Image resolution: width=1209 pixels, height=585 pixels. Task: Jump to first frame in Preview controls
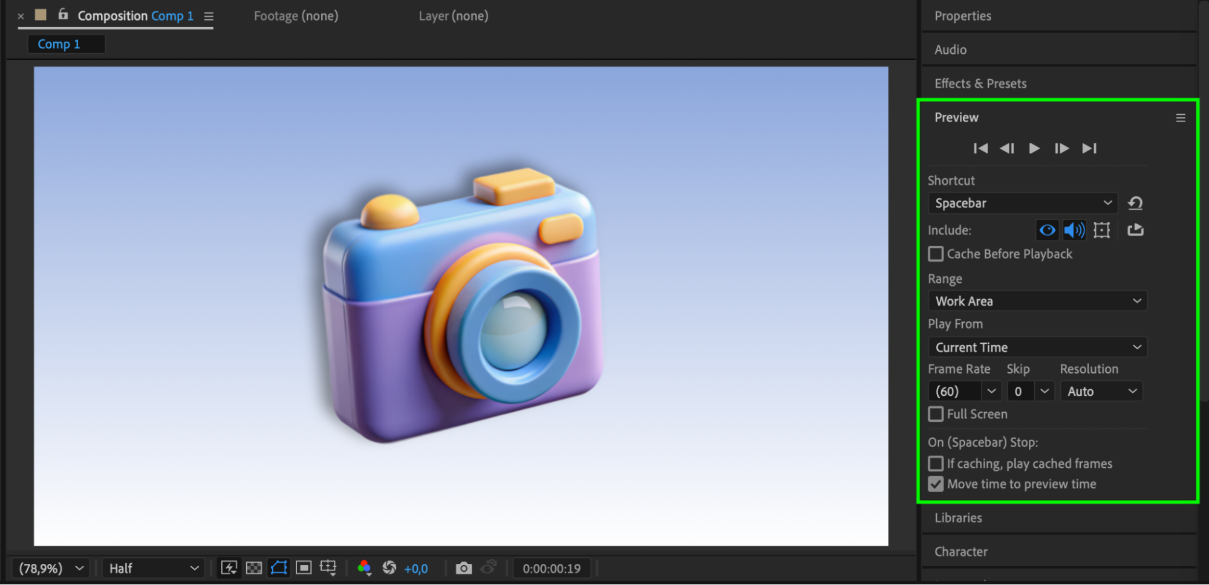point(980,149)
